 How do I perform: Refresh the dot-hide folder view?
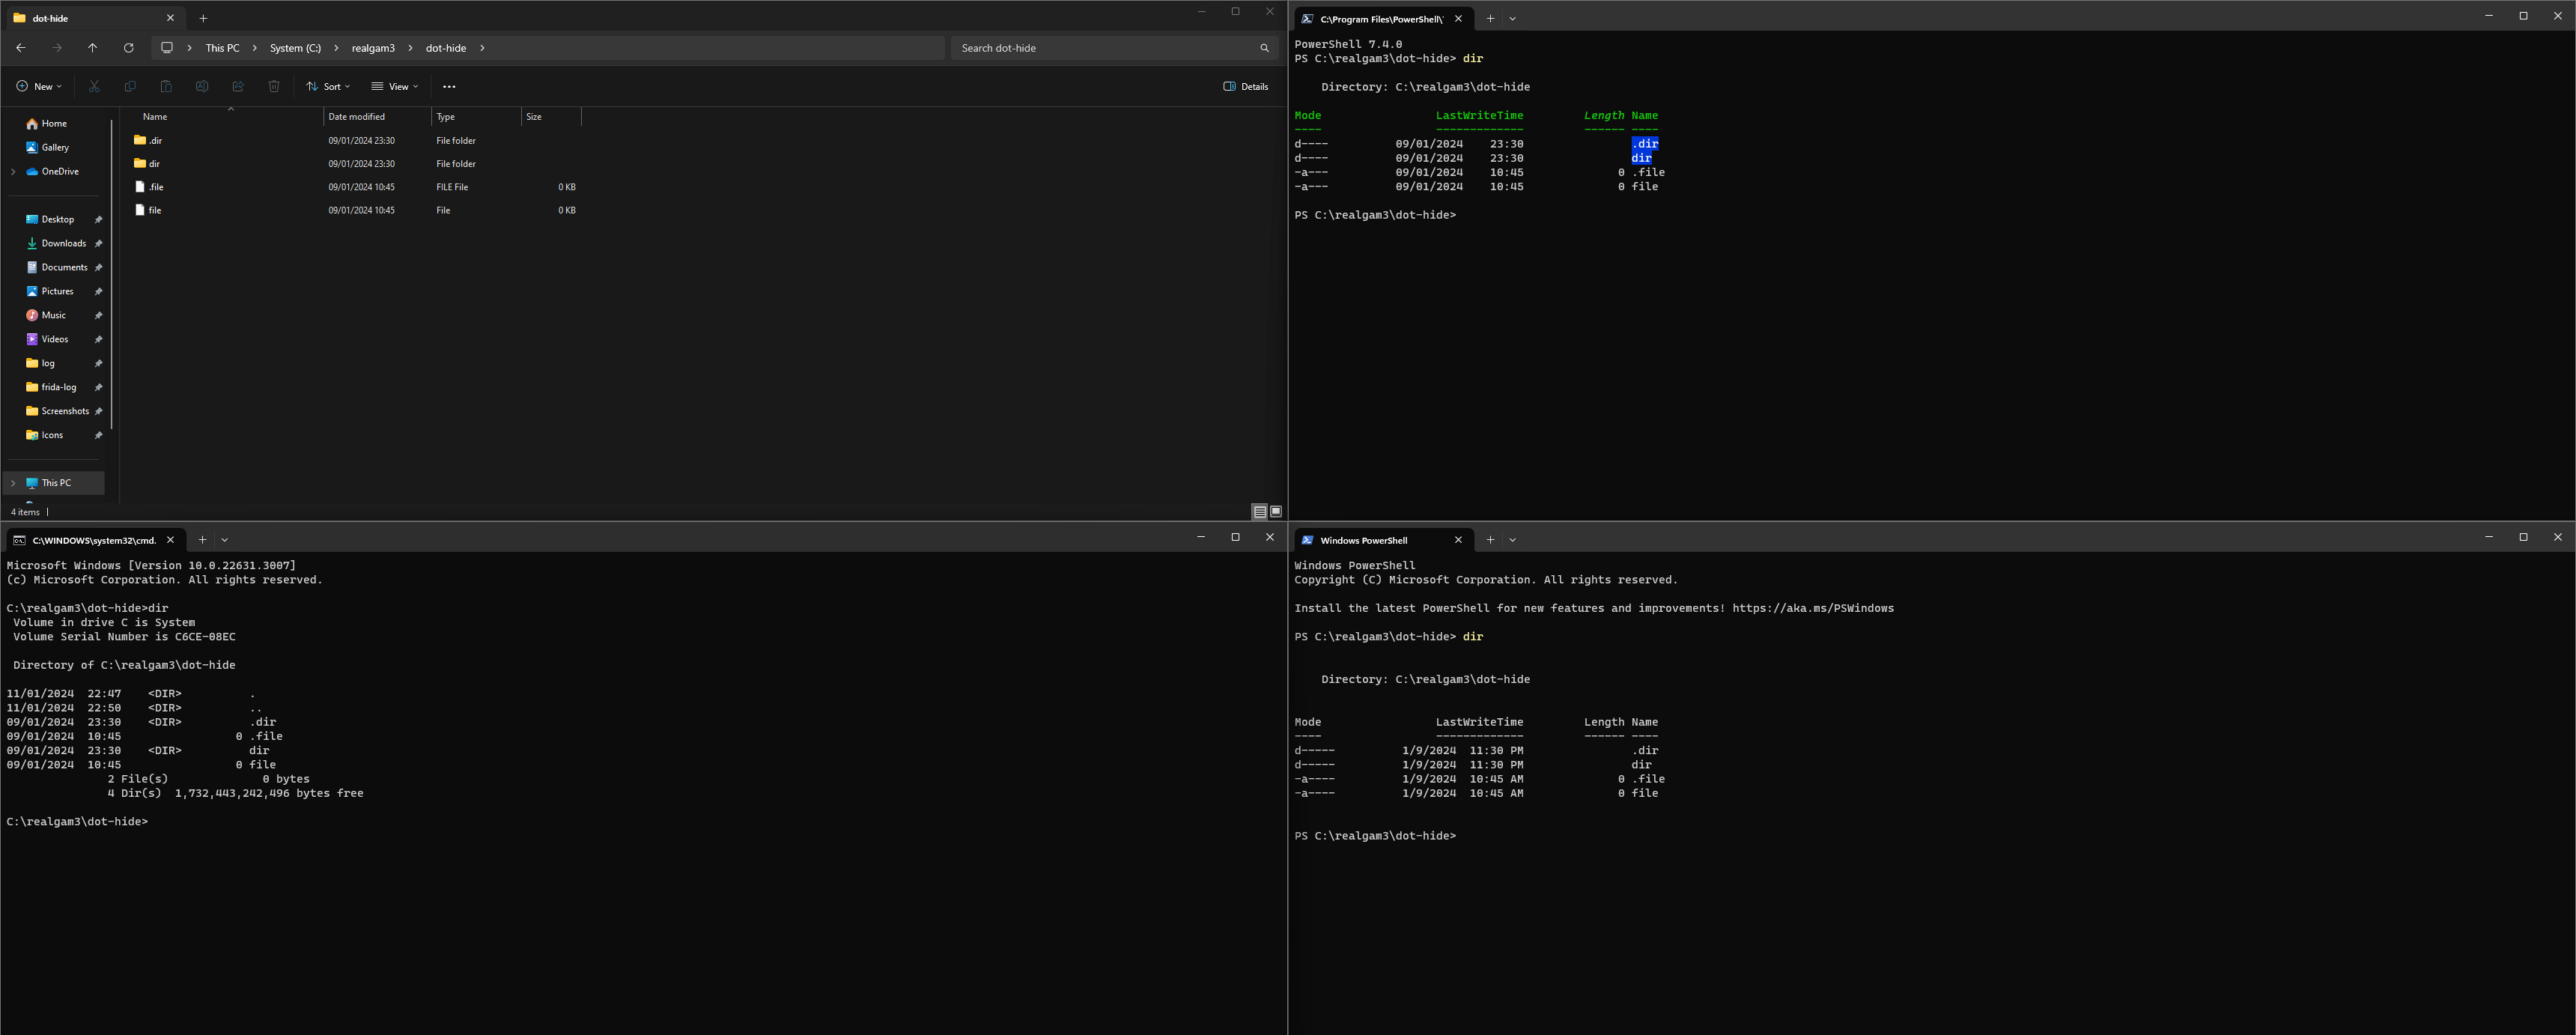click(128, 48)
